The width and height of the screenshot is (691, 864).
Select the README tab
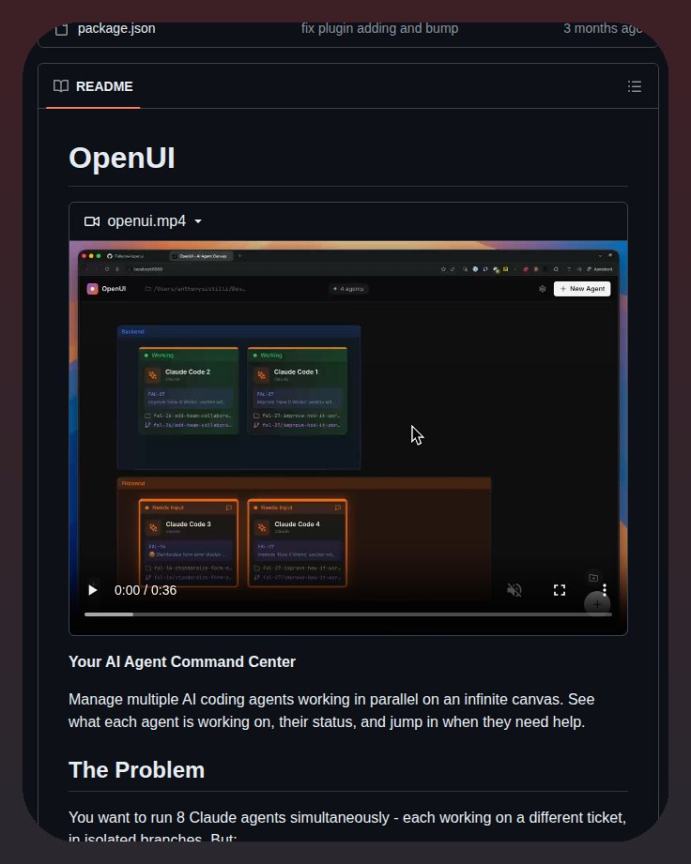(93, 86)
